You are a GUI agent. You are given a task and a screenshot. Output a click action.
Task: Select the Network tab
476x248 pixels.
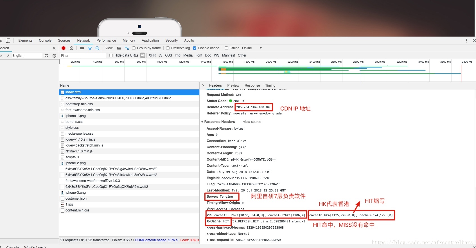[x=84, y=40]
